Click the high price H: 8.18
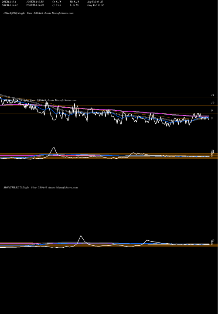218x314 pixels. click(74, 2)
